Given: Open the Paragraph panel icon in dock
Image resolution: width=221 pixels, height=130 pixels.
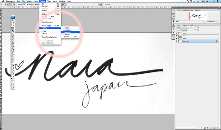Looking at the screenshot, I should pyautogui.click(x=174, y=33).
